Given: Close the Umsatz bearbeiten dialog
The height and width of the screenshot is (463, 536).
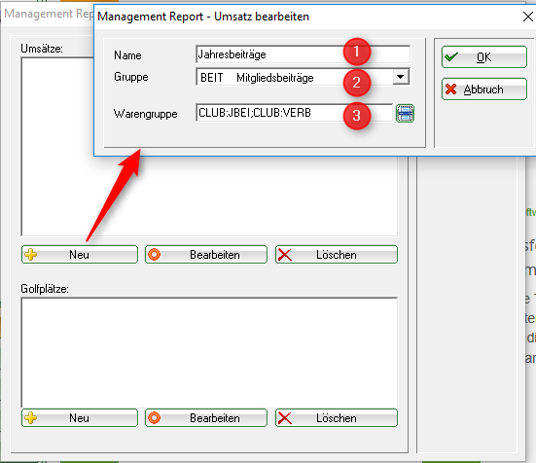Looking at the screenshot, I should [528, 17].
